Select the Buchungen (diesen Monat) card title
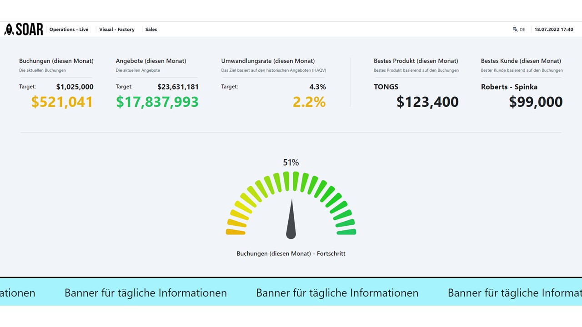582x327 pixels. click(x=56, y=61)
